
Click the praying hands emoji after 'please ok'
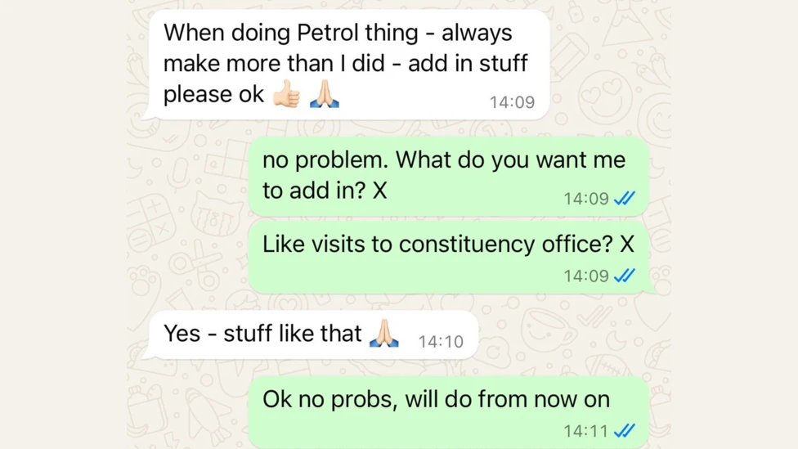(x=325, y=94)
